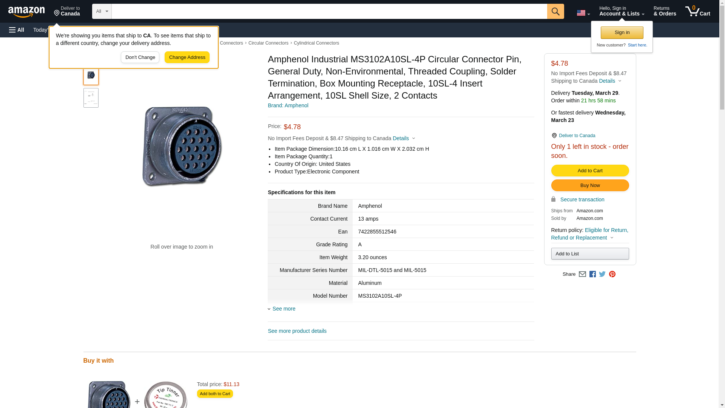Expand the See more specifications
Viewport: 725px width, 408px height.
coord(284,309)
